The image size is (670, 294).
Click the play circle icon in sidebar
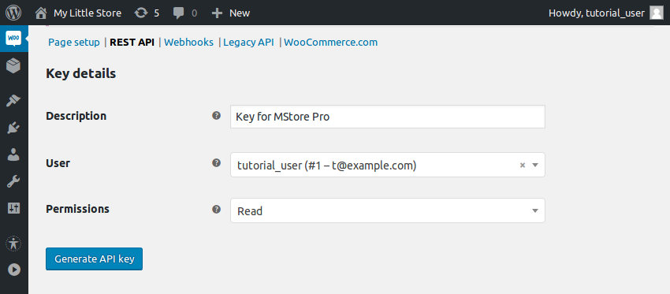[x=13, y=270]
